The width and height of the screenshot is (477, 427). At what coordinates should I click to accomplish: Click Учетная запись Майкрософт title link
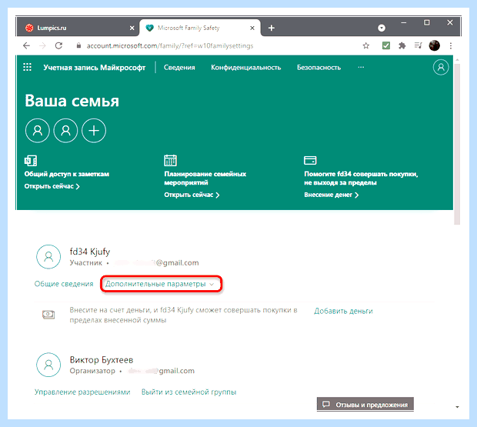pyautogui.click(x=95, y=68)
